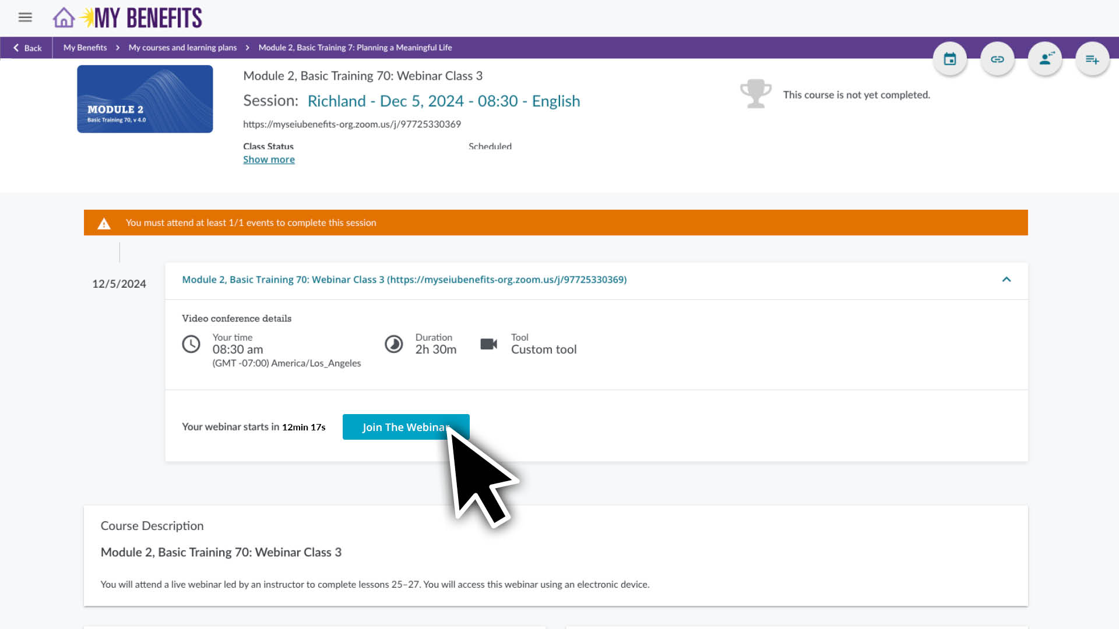1119x629 pixels.
Task: Select the share with user icon
Action: point(1044,58)
